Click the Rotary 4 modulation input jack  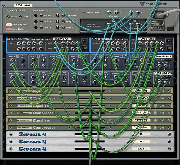point(63,27)
